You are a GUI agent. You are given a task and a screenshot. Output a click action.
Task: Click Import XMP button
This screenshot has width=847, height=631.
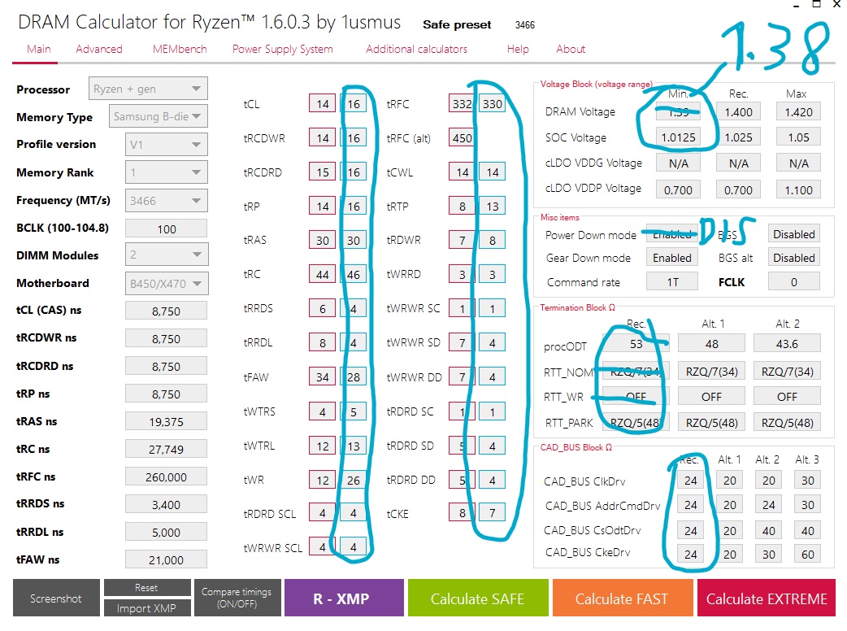[x=147, y=607]
